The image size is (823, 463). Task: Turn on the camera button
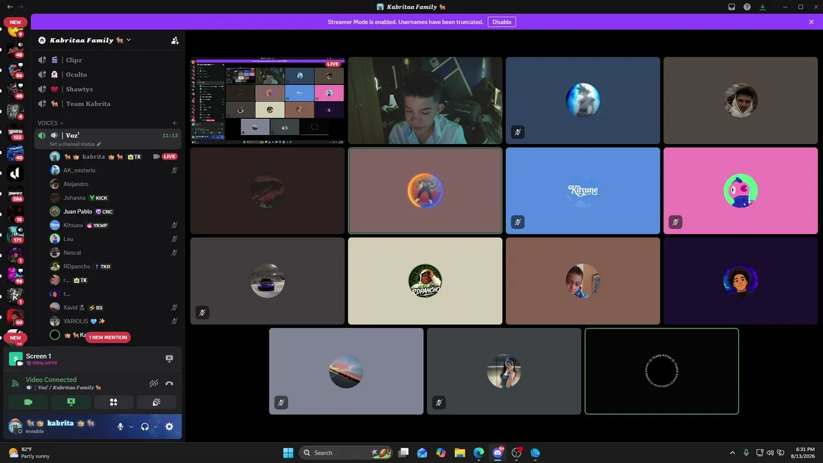(28, 402)
